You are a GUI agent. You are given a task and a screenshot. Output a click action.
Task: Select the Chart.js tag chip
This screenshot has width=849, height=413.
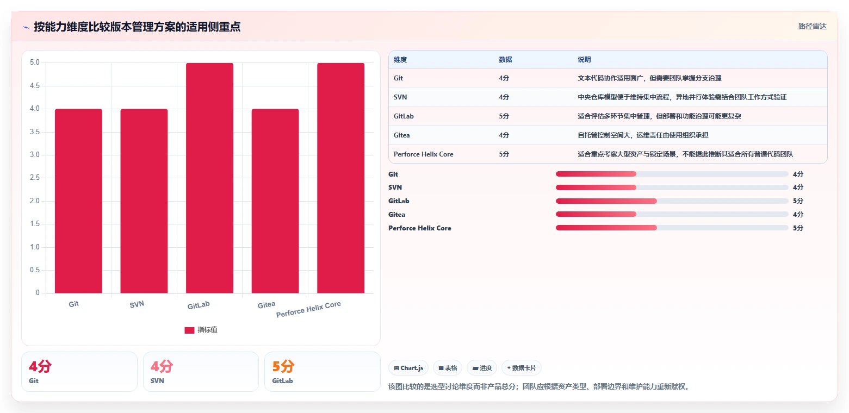pos(408,368)
